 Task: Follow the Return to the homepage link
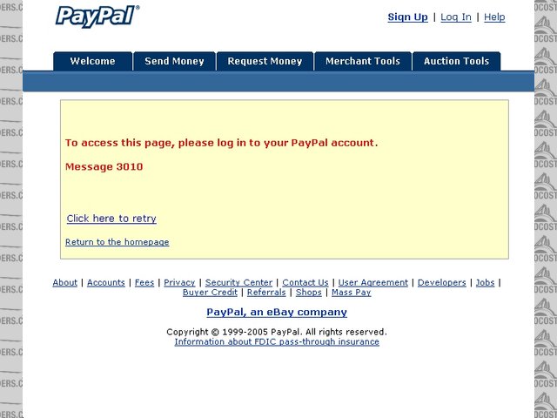(117, 242)
